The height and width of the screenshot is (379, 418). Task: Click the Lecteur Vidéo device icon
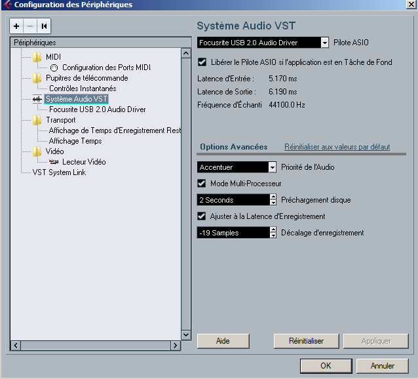click(54, 162)
